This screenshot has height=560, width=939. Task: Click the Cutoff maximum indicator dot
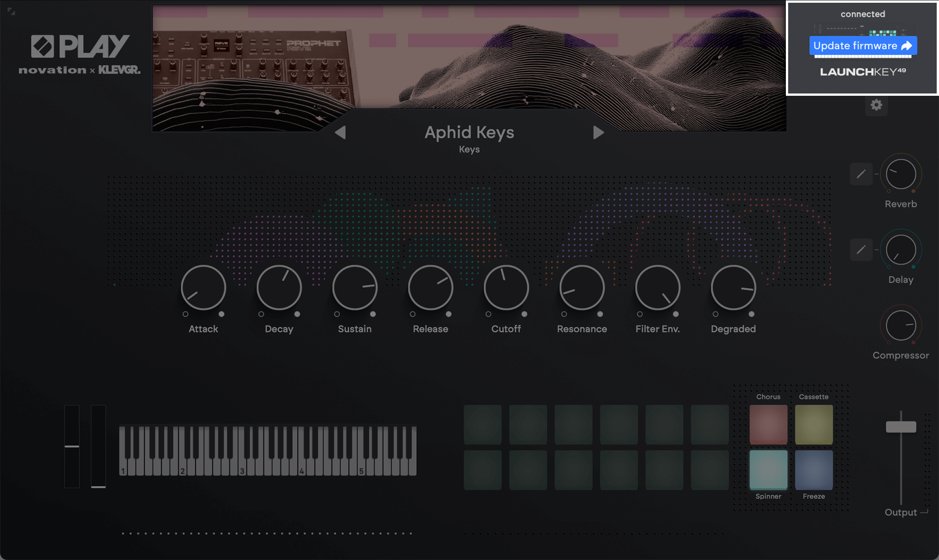(x=524, y=314)
